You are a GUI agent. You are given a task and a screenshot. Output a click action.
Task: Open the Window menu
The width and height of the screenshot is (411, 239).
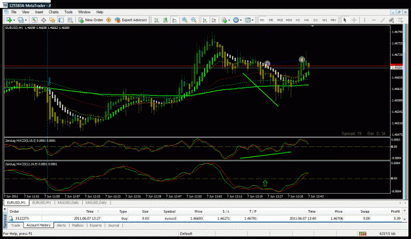click(84, 12)
